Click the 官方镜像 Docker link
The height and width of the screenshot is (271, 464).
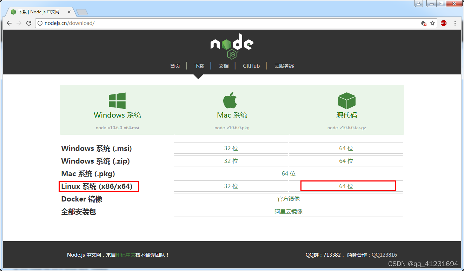tap(288, 199)
